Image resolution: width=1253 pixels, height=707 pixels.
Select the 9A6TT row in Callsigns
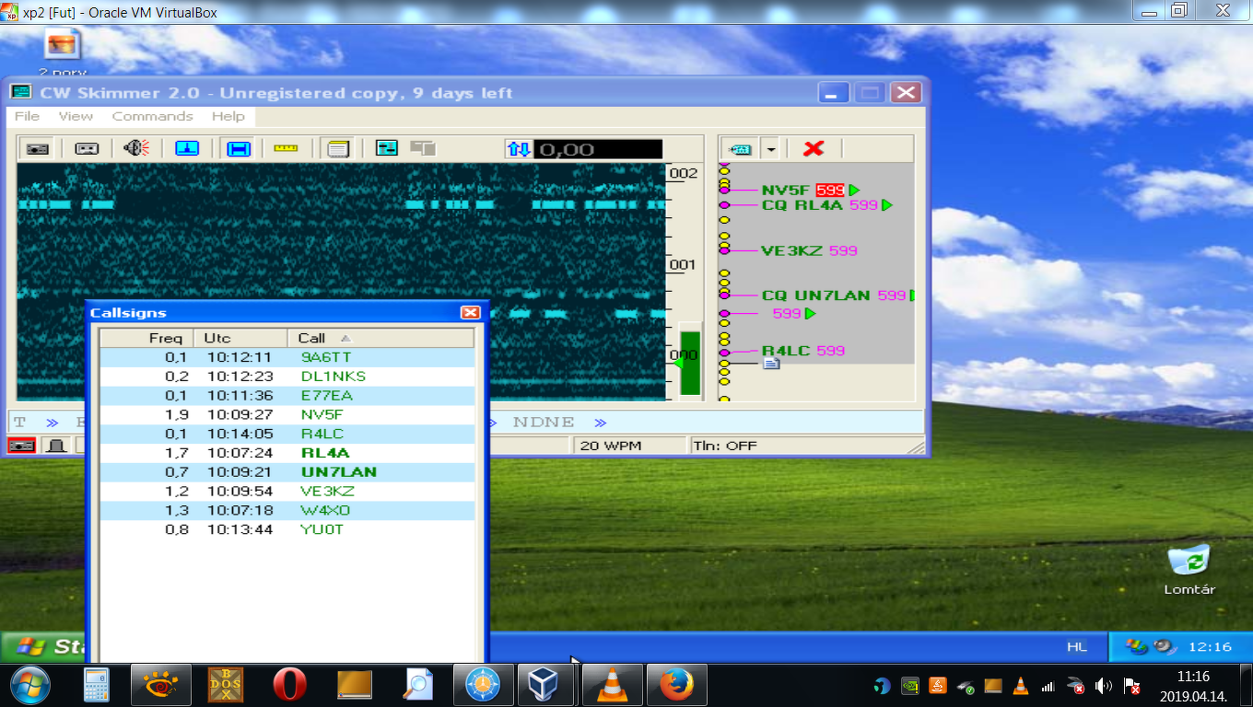click(x=287, y=357)
